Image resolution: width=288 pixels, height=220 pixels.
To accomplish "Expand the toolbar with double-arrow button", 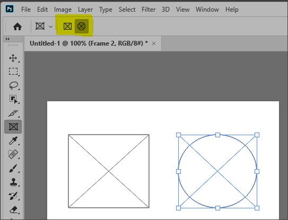I will 7,39.
